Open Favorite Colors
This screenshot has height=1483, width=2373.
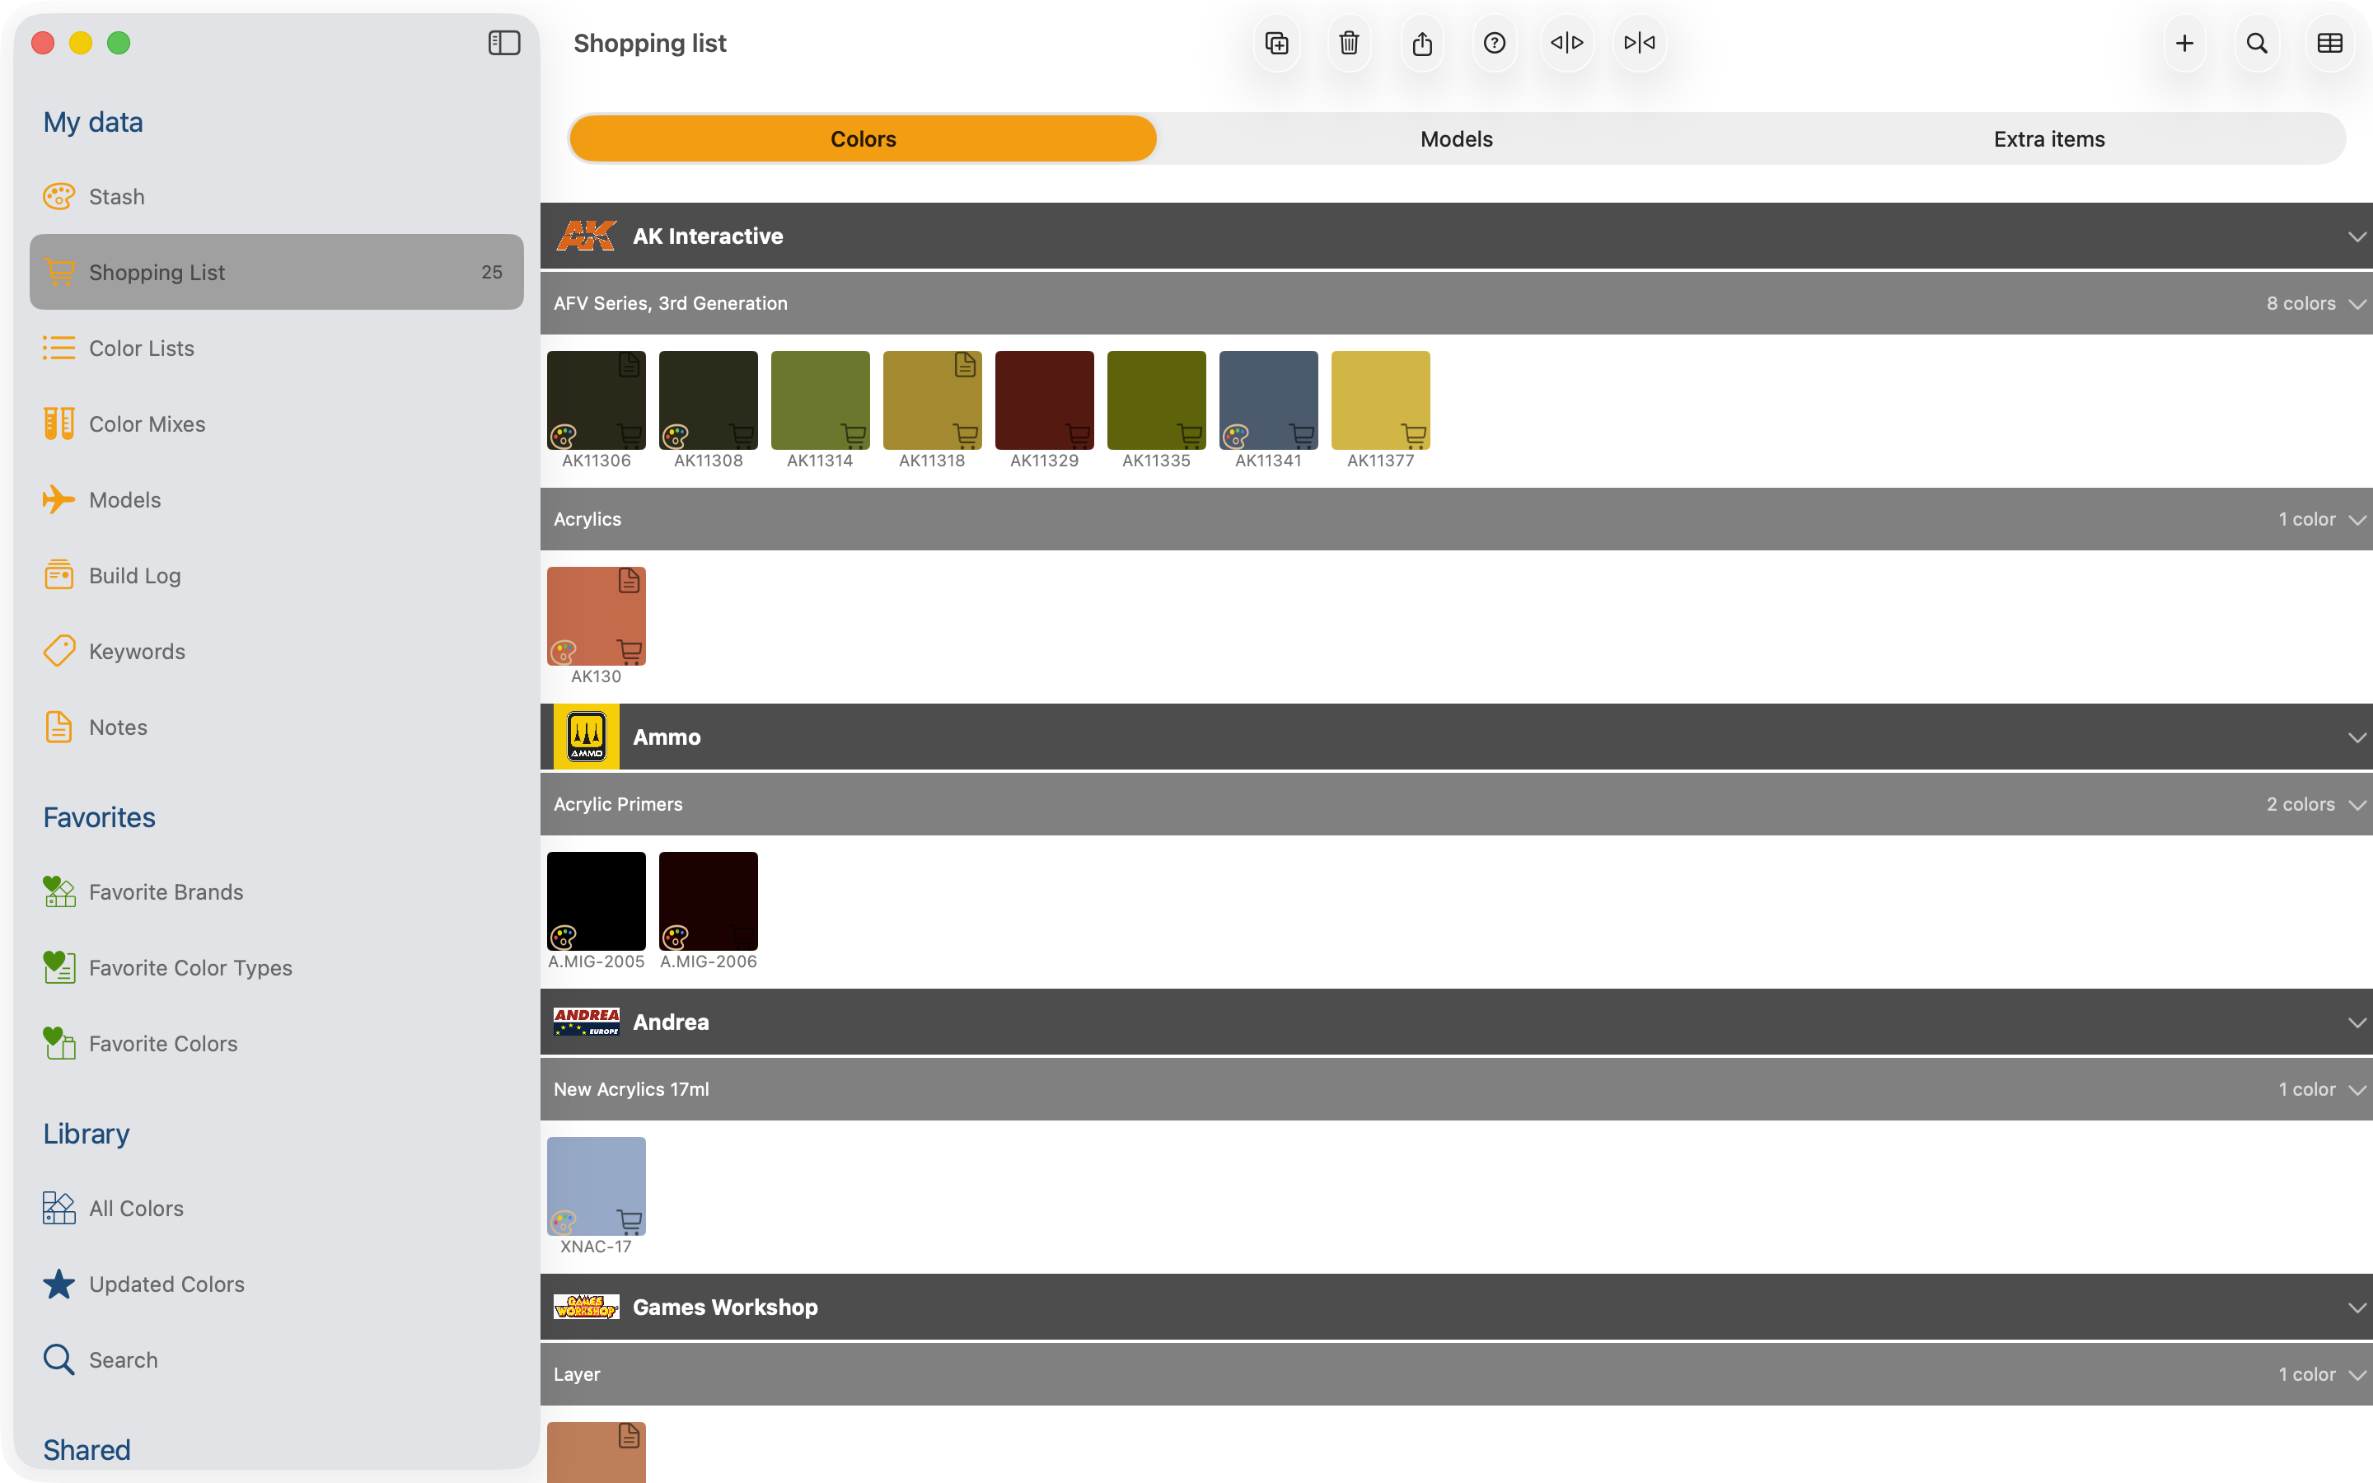click(x=277, y=1044)
